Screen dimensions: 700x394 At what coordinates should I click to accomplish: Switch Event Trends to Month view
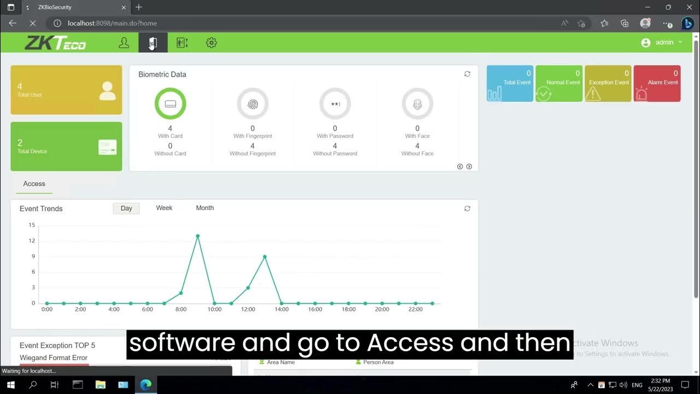tap(205, 208)
